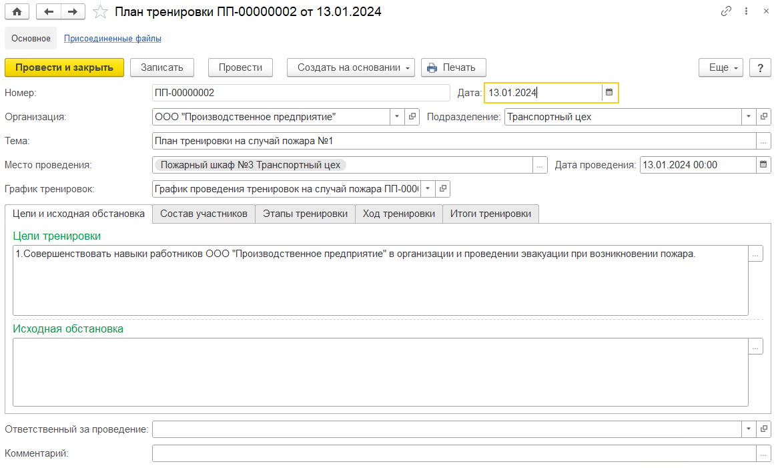This screenshot has width=776, height=468.
Task: Open calendar for Дата проведения field
Action: pos(763,164)
